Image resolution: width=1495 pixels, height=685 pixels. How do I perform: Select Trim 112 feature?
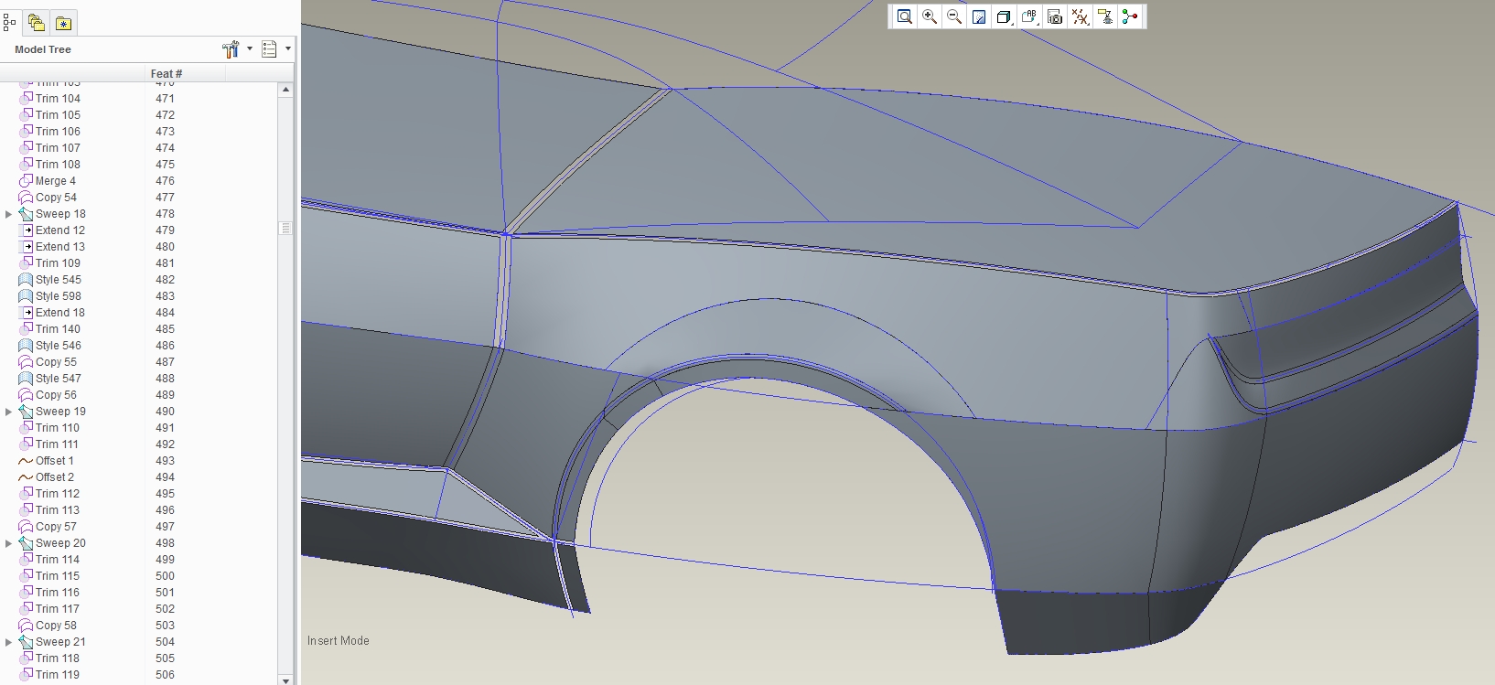pos(58,494)
